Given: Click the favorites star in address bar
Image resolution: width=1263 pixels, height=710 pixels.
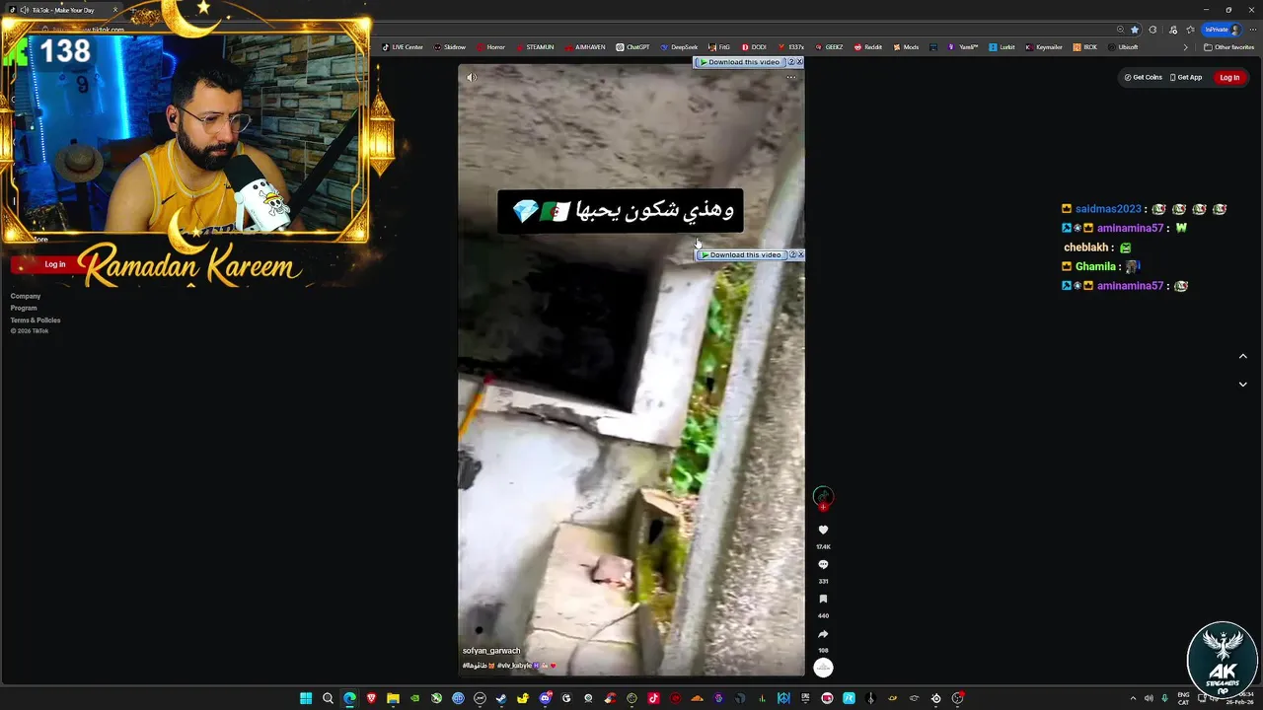Looking at the screenshot, I should pos(1135,30).
